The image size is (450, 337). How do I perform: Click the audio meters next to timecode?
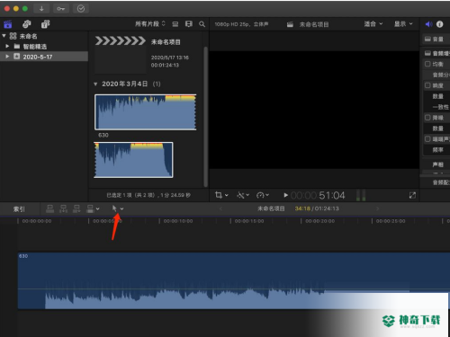point(361,195)
